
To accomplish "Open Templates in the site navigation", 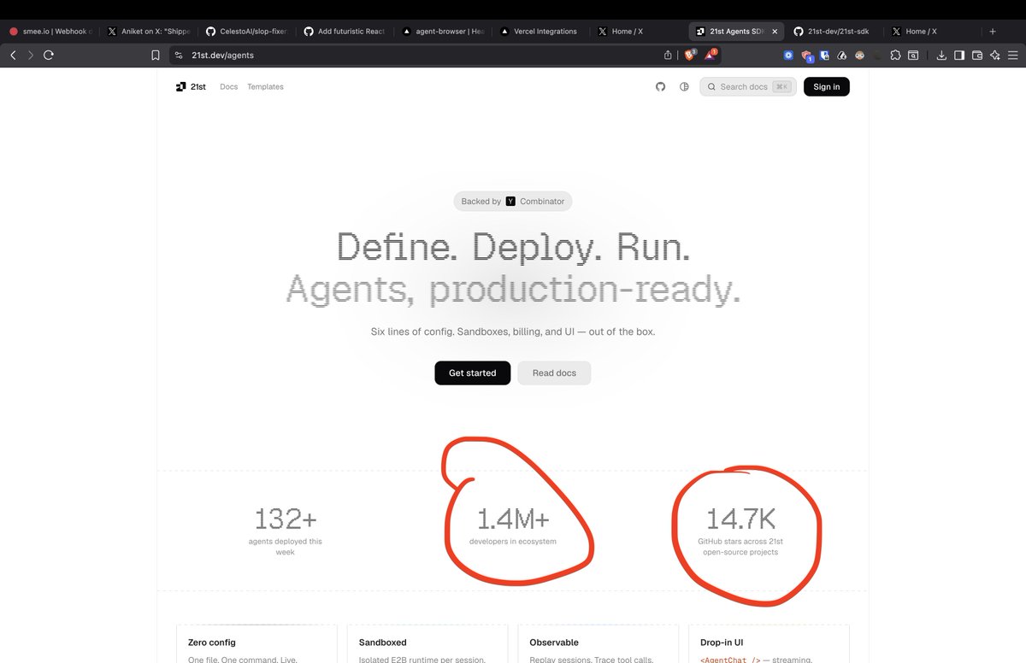I will point(265,86).
